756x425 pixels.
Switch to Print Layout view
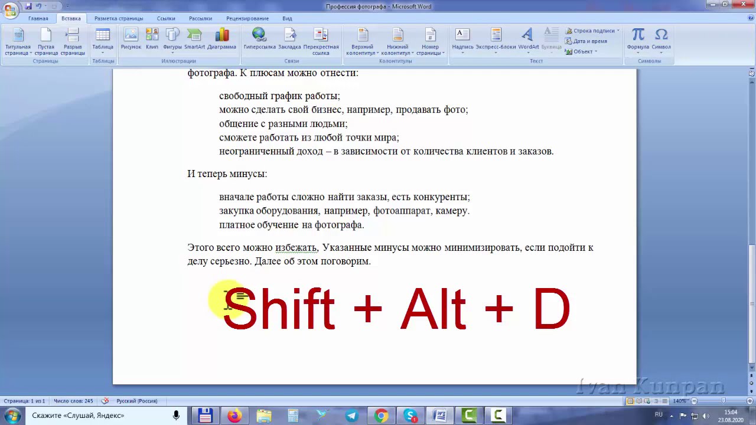tap(630, 401)
